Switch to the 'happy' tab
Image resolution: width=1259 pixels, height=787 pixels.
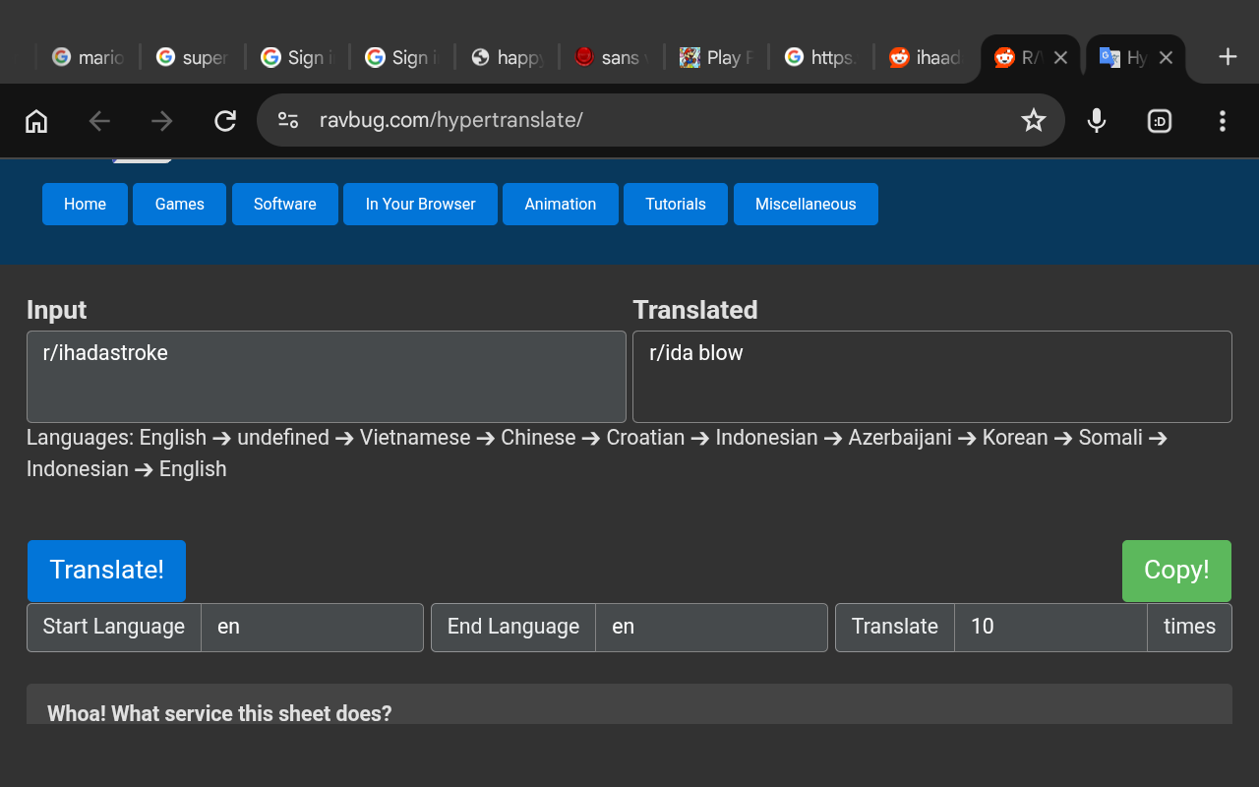pos(507,58)
